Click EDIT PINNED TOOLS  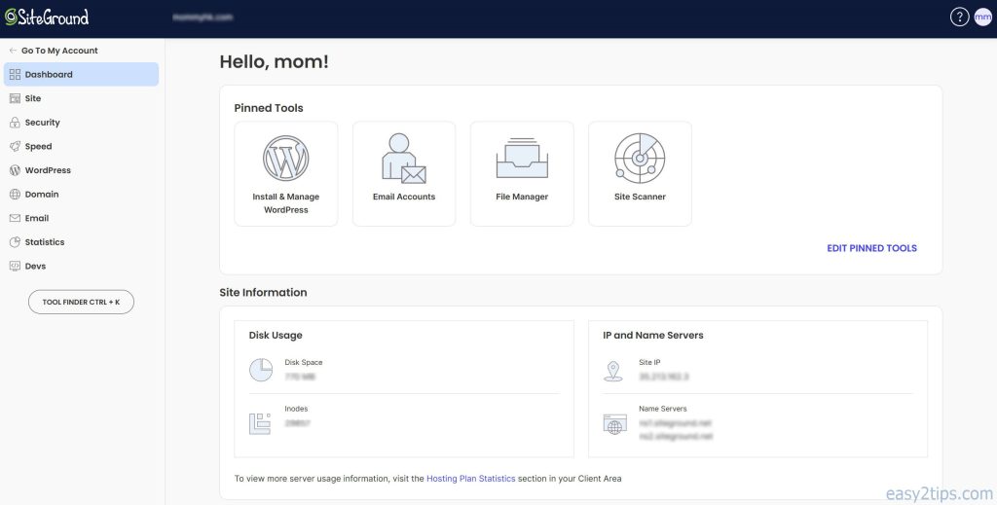871,248
